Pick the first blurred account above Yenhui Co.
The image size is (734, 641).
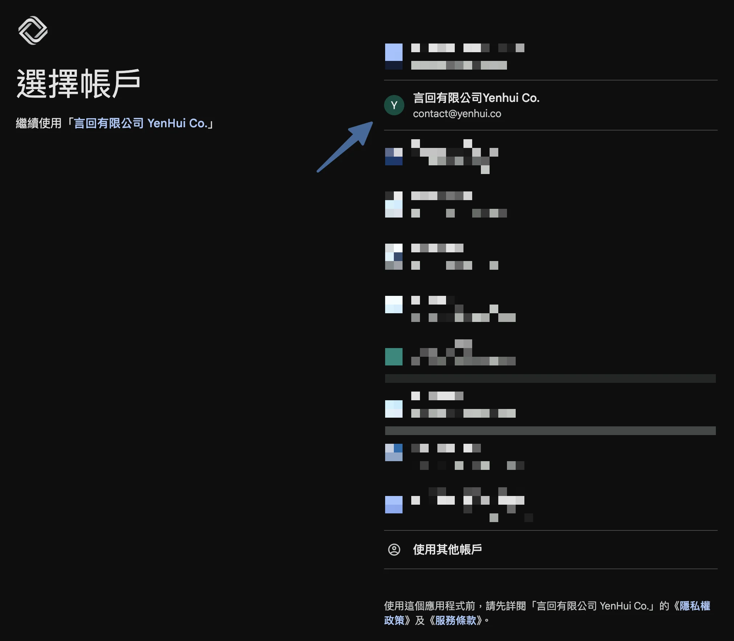(x=550, y=57)
